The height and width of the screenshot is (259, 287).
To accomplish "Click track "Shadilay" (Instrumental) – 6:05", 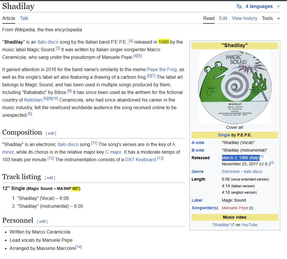I will click(50, 206).
